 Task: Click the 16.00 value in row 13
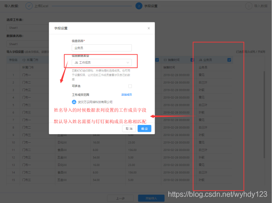click(96, 165)
